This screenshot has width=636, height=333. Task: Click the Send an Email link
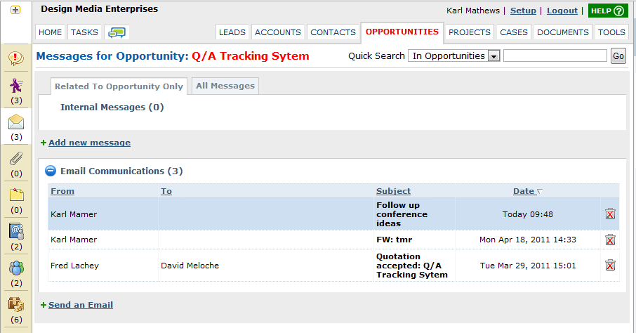(x=81, y=305)
